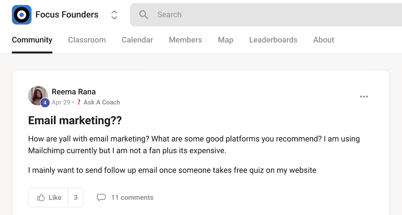Toggle like count display by clicking the 3

click(x=76, y=197)
